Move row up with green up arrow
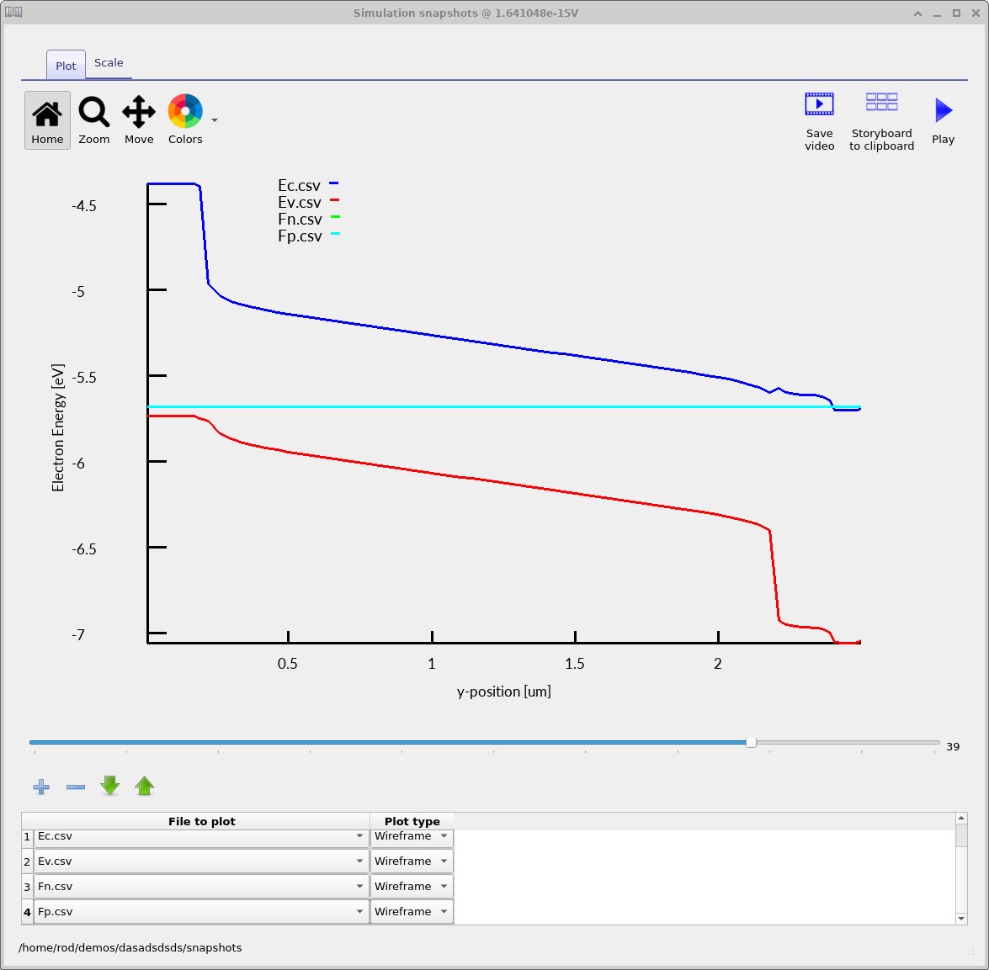This screenshot has width=989, height=970. coord(145,786)
